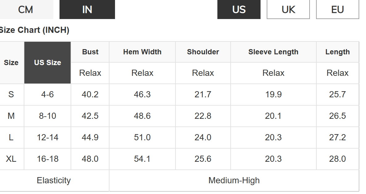Click the Sleeve Length column header
Viewport: 366px width, 194px height.
[273, 52]
